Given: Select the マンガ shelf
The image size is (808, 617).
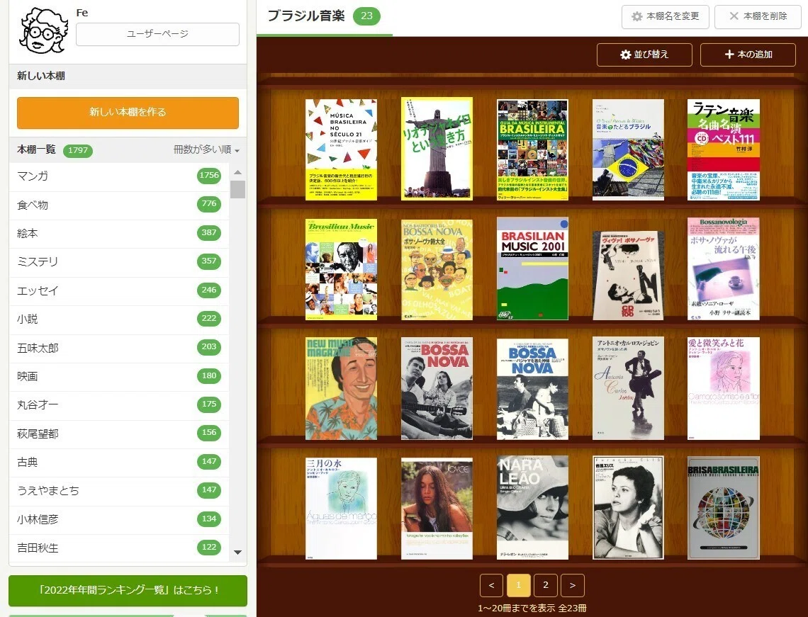Looking at the screenshot, I should (x=119, y=176).
